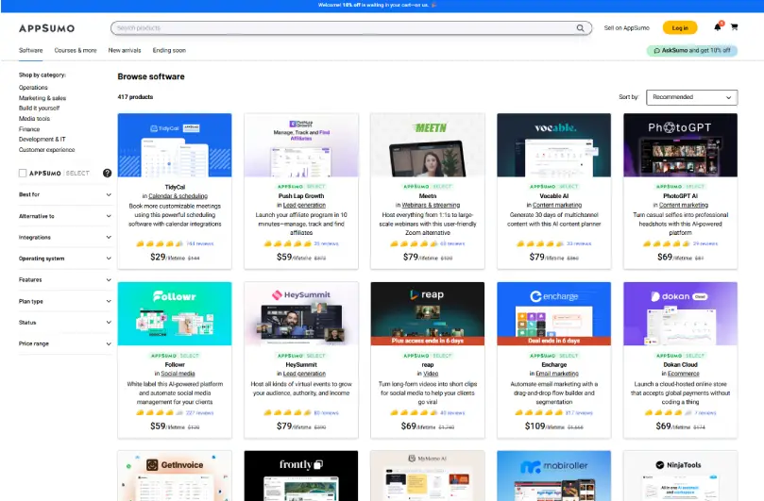Viewport: 764px width, 501px height.
Task: Expand the Price range filter
Action: coord(65,343)
